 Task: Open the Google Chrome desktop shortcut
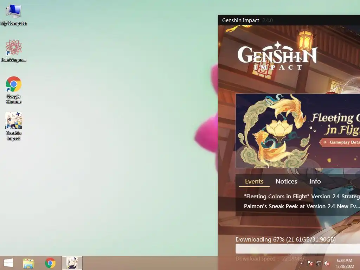pyautogui.click(x=14, y=90)
